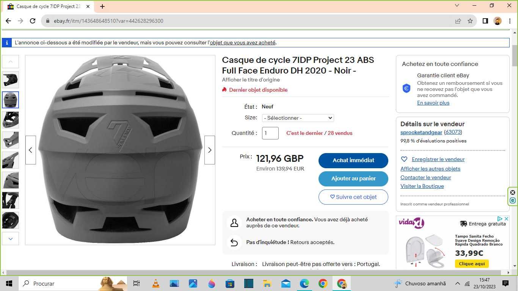The width and height of the screenshot is (518, 291).
Task: Show previous helmet image
Action: tap(31, 150)
